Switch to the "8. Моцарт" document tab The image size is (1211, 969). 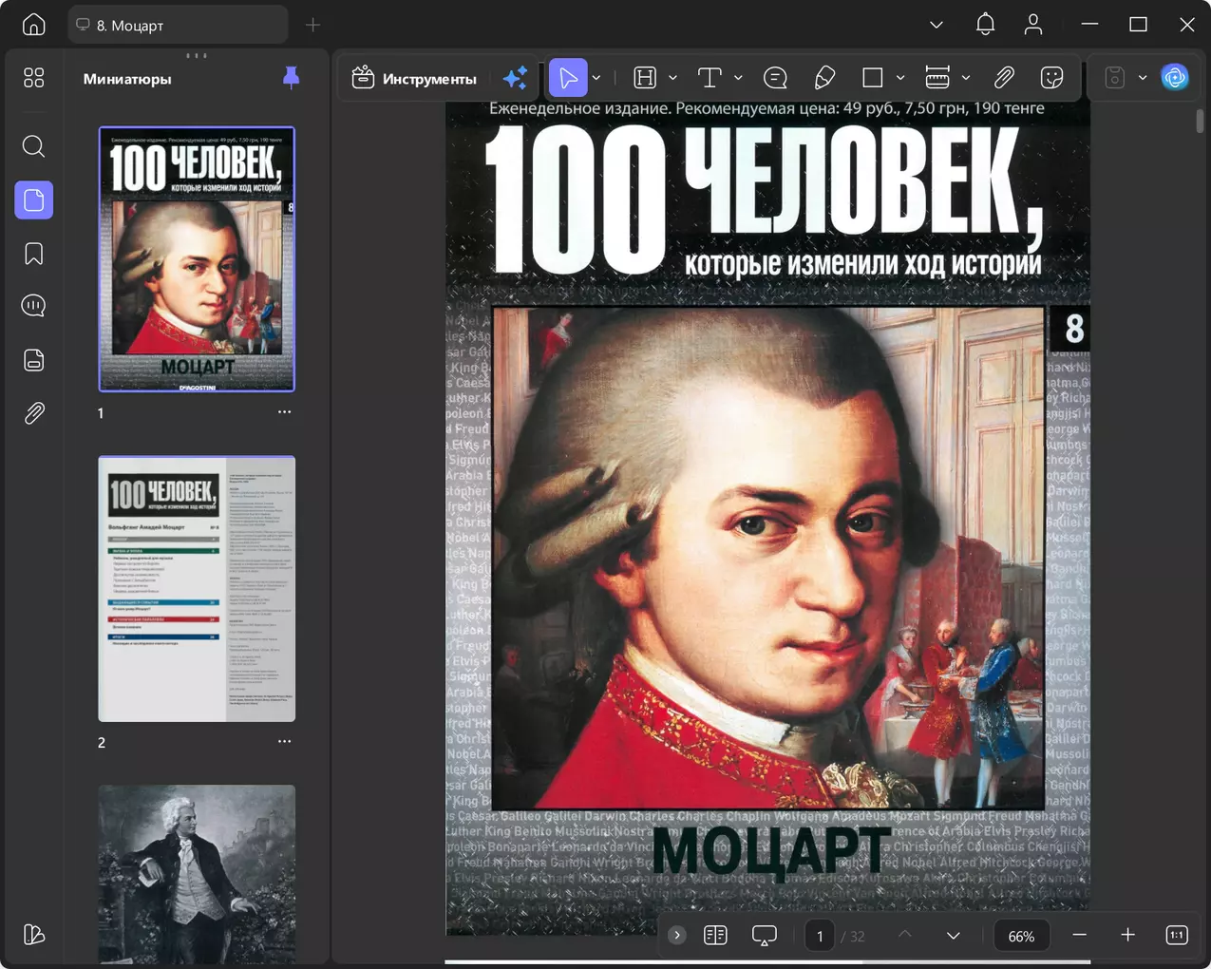coord(178,25)
